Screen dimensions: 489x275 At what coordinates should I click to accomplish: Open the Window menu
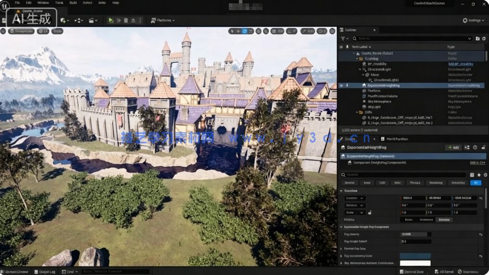coord(43,3)
